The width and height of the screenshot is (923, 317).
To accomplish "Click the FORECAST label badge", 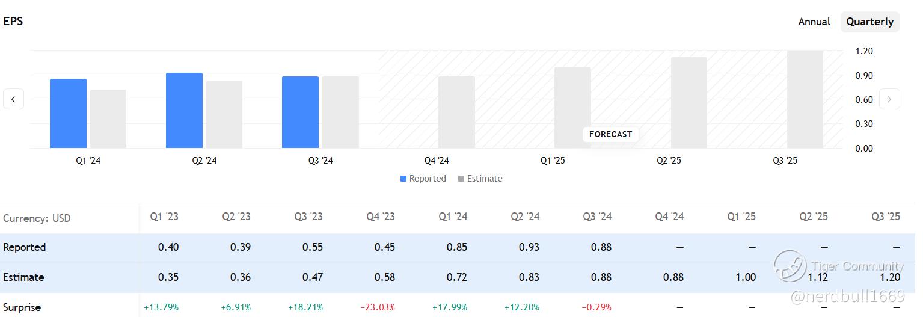I will pos(610,134).
